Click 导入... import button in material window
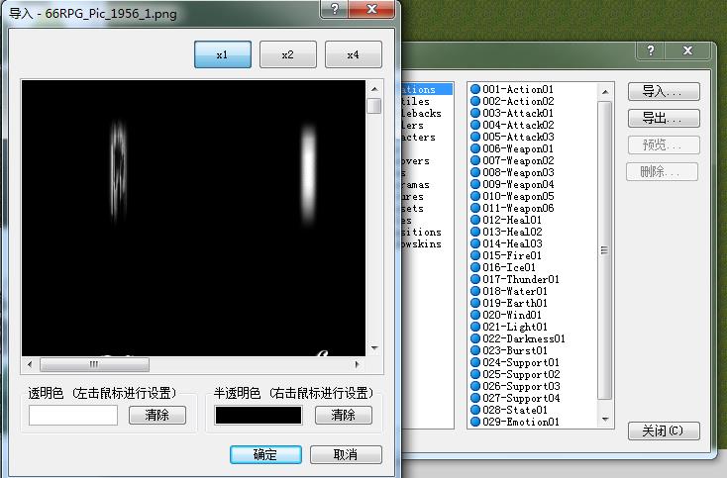The image size is (727, 478). pos(664,91)
